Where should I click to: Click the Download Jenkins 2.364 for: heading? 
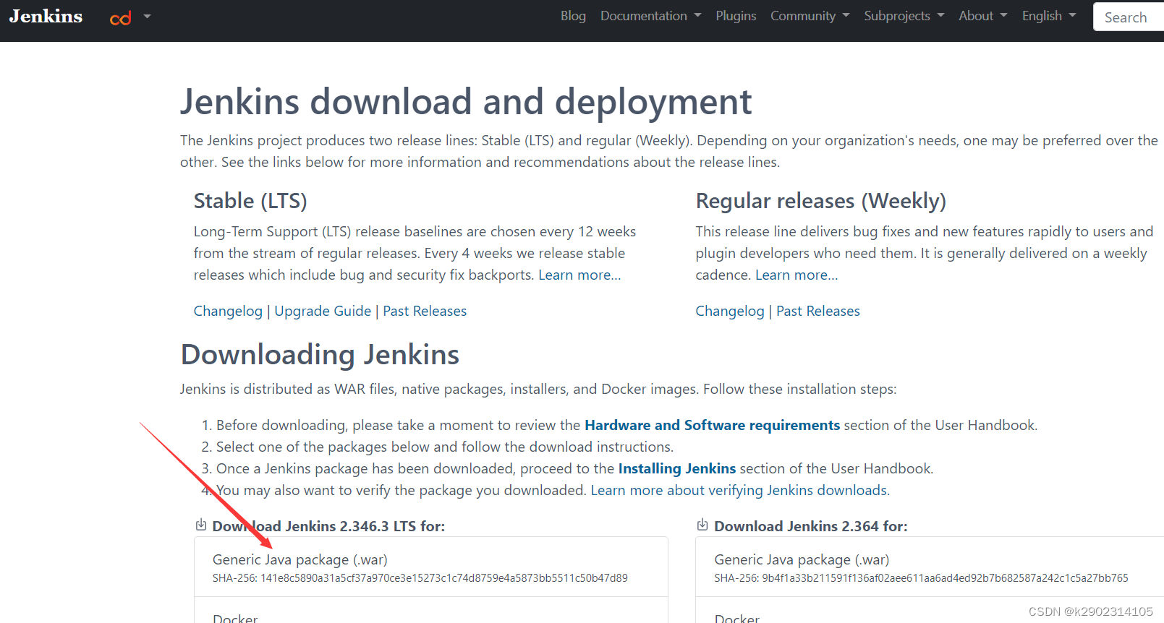[x=811, y=526]
